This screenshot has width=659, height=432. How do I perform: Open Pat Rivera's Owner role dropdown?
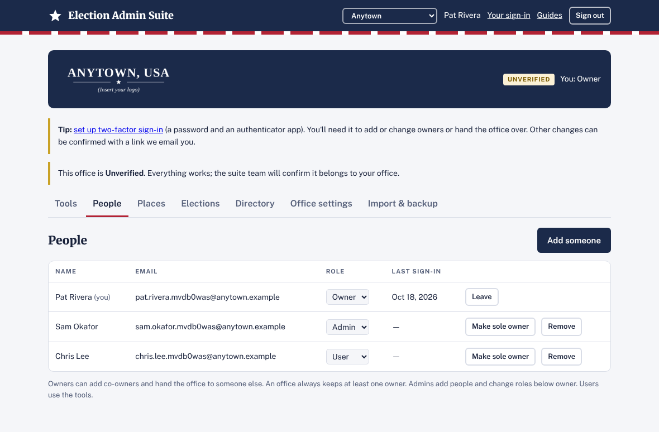point(347,297)
